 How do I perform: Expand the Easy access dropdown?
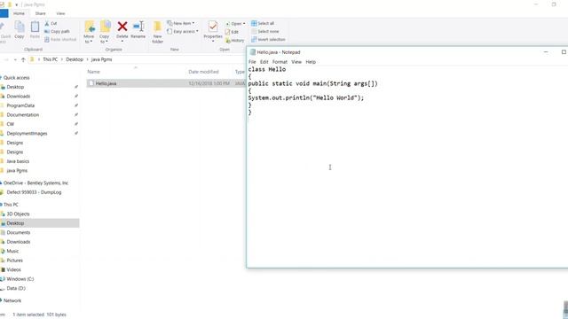[x=183, y=32]
